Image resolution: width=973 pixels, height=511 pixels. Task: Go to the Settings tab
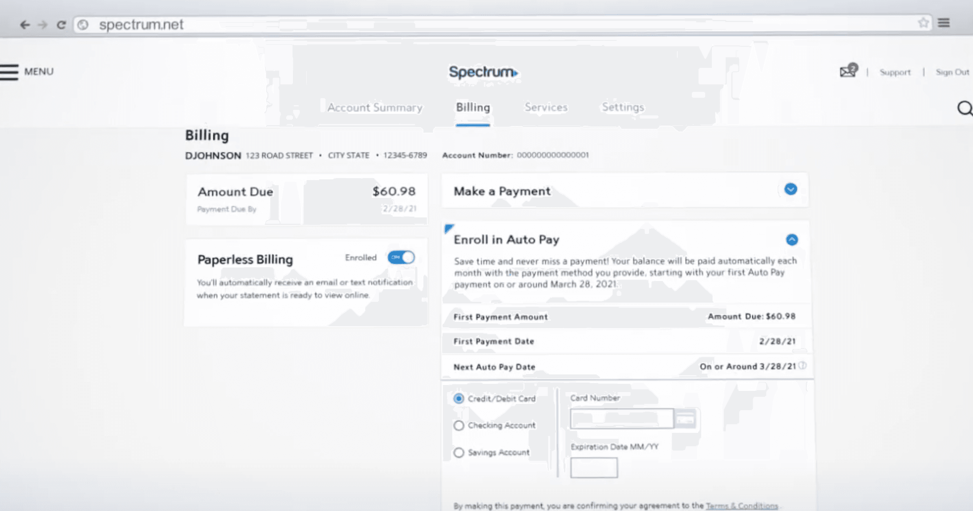[623, 107]
